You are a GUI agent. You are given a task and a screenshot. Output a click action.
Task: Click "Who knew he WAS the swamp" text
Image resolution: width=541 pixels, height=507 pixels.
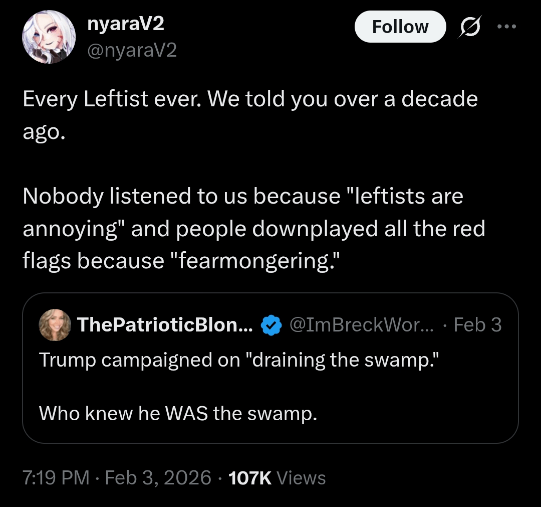pyautogui.click(x=178, y=413)
